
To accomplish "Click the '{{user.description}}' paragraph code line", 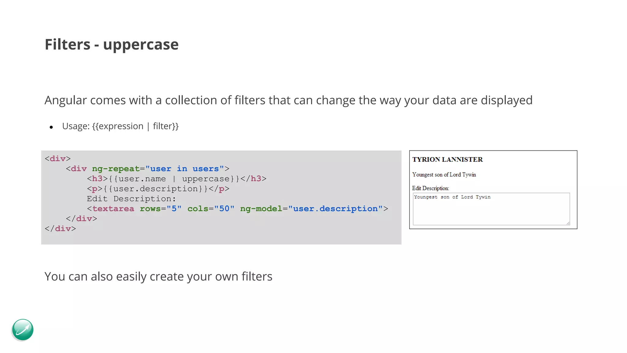I will tap(158, 189).
